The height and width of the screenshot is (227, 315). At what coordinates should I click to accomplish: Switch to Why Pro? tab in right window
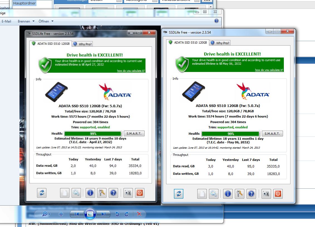click(220, 43)
